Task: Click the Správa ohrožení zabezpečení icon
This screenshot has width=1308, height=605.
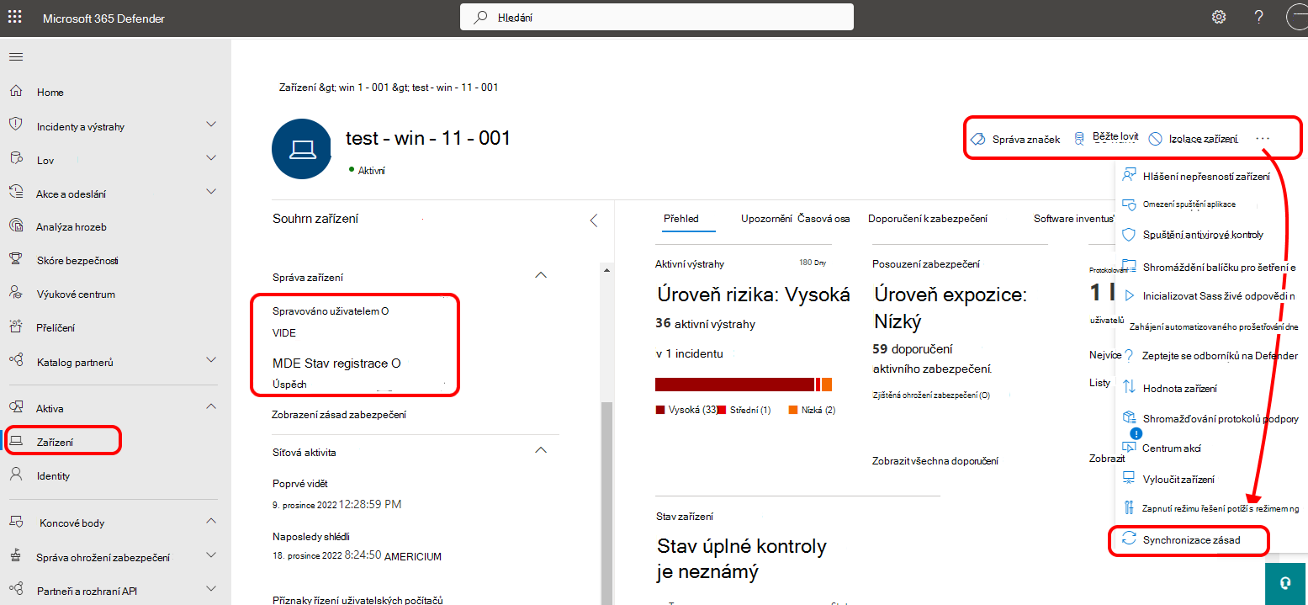Action: pos(15,556)
